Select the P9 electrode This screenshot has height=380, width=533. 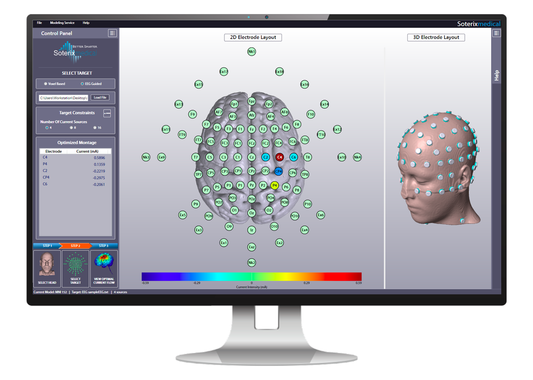click(x=196, y=204)
